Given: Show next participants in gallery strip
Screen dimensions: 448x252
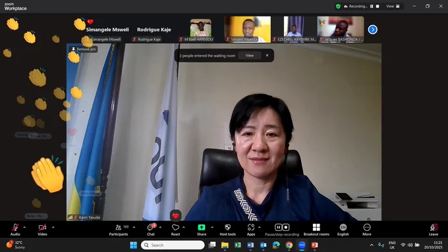Looking at the screenshot, I should click(373, 30).
